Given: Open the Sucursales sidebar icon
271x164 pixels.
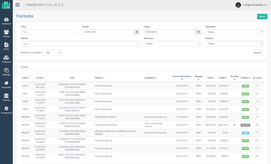Looking at the screenshot, I should (x=6, y=84).
